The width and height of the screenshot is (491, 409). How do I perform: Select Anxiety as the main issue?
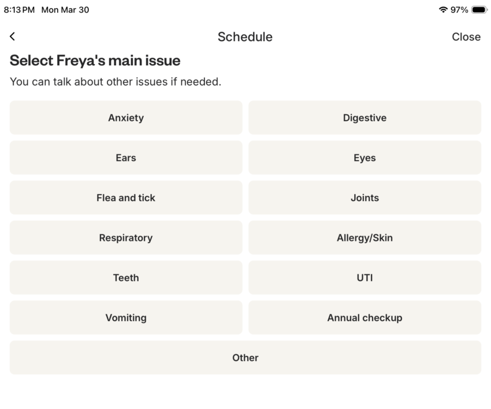coord(126,118)
